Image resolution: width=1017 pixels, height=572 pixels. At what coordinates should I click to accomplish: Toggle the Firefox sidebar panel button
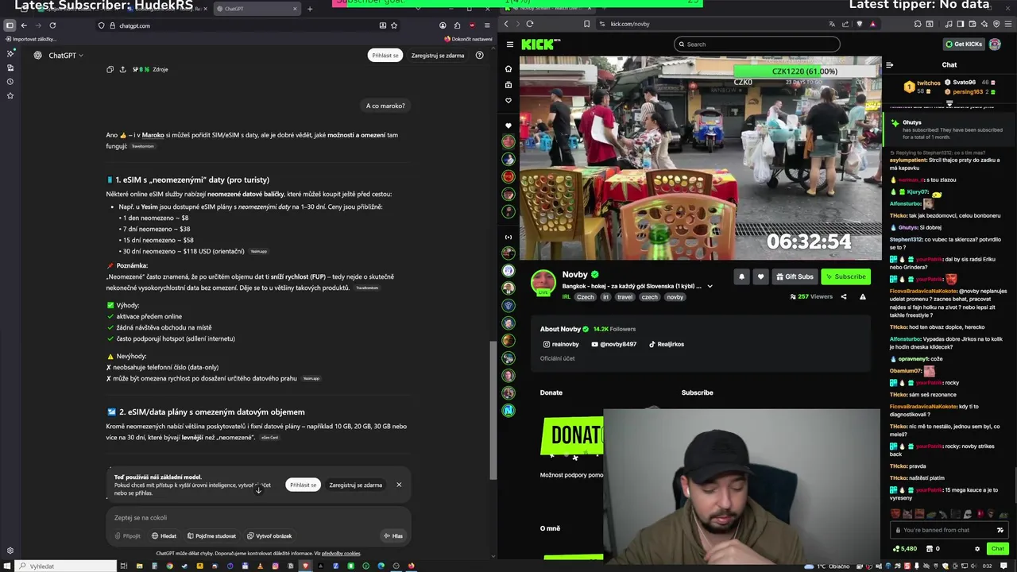point(10,25)
